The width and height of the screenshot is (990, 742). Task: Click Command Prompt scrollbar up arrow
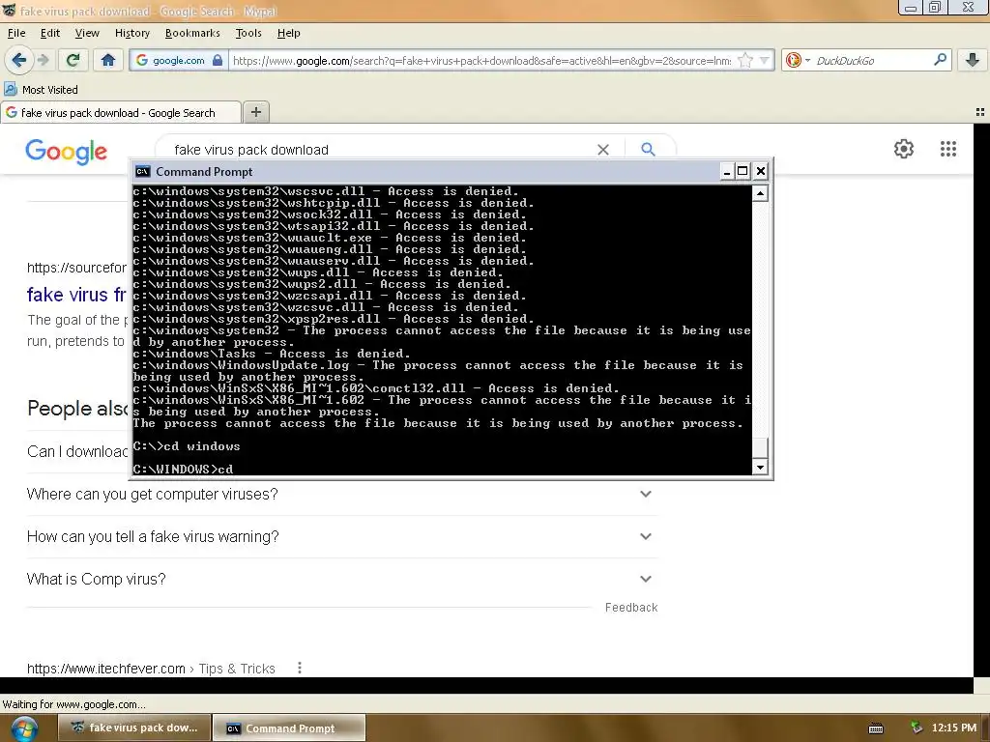(x=760, y=193)
